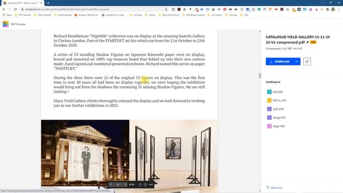This screenshot has width=343, height=193.
Task: Click the pencil rename icon beside filename
Action: point(307,42)
